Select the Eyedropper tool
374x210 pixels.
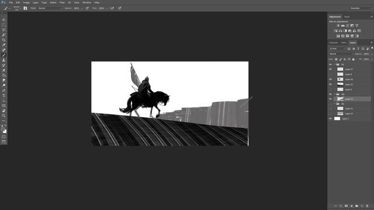click(4, 45)
